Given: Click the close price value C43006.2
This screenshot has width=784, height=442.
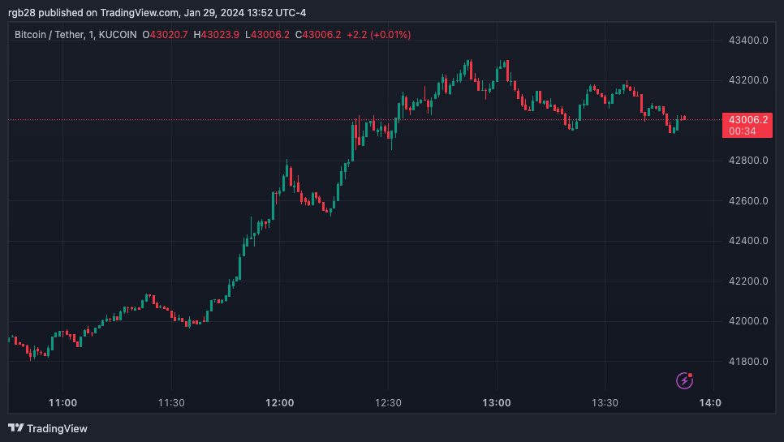Looking at the screenshot, I should (318, 34).
